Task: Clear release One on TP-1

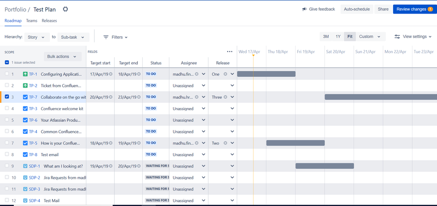Action: click(225, 74)
